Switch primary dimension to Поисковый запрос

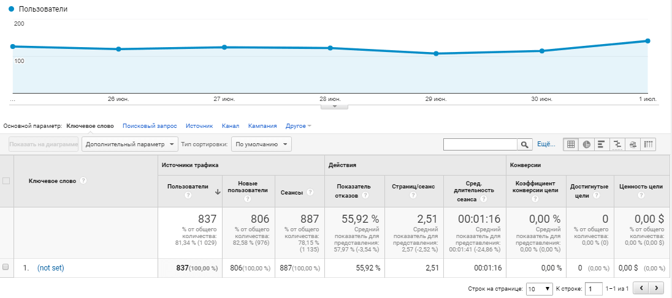point(150,126)
